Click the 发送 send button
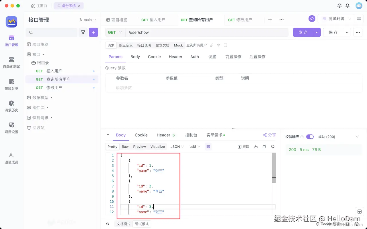This screenshot has height=229, width=367. click(x=303, y=32)
